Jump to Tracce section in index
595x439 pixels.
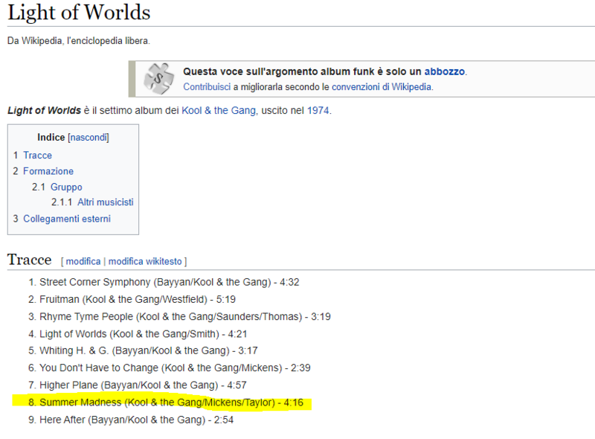pyautogui.click(x=37, y=156)
